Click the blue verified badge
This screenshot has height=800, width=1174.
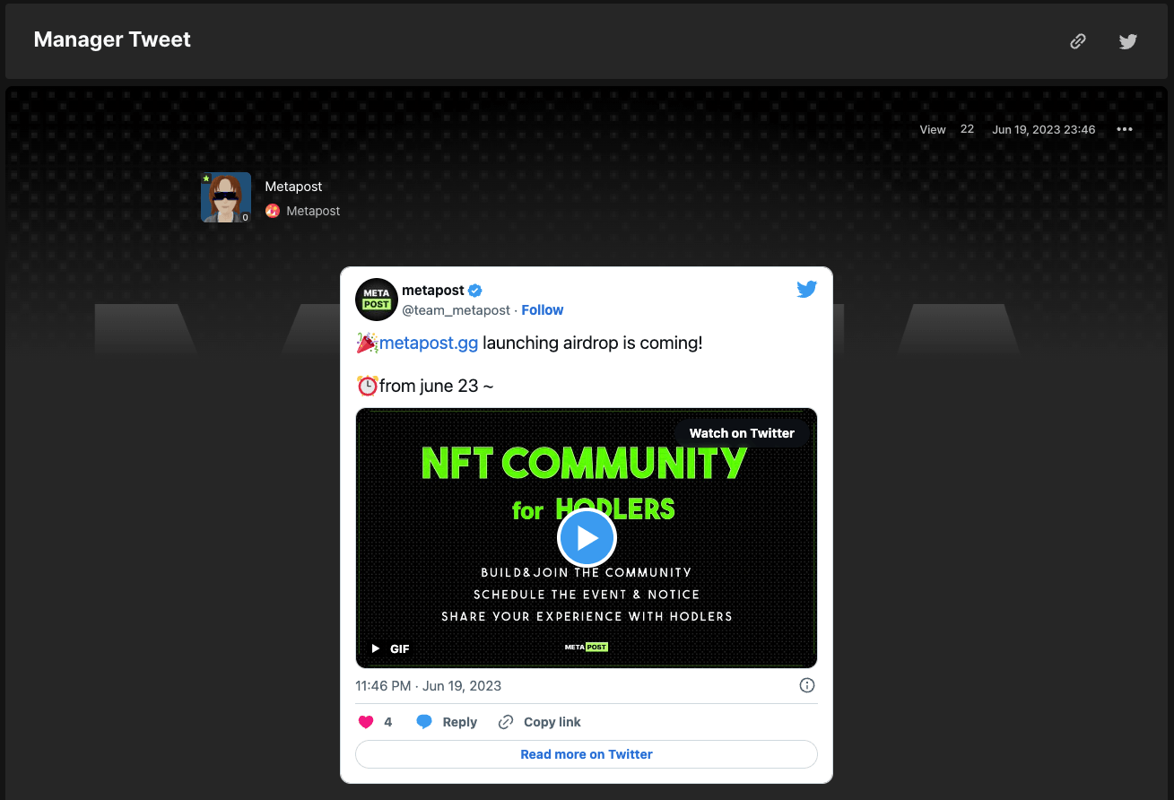[x=475, y=291]
